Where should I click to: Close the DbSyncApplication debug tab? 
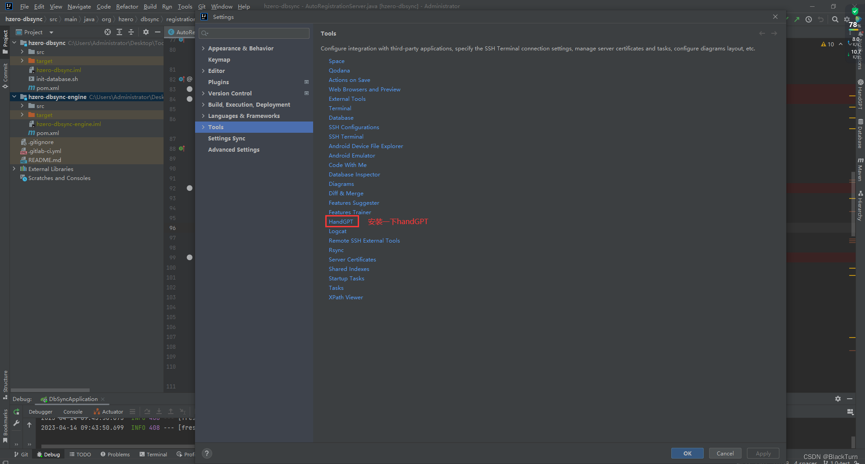[x=103, y=399]
